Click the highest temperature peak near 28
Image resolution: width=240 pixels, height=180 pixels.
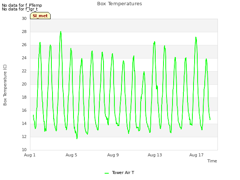pos(61,31)
